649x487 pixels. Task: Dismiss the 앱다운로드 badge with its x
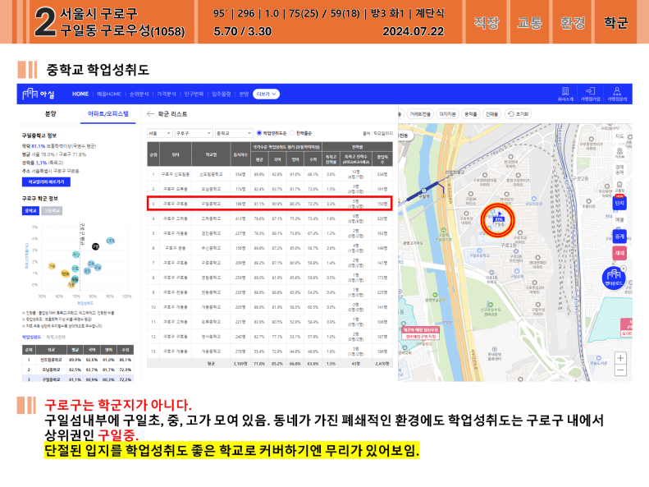[x=624, y=269]
